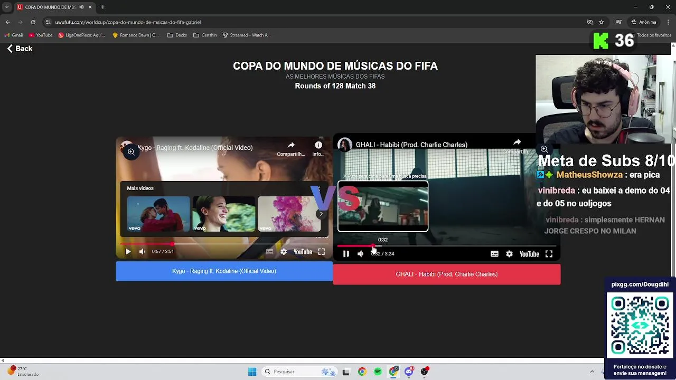Close the COPA DO MUNDO tab

pos(90,7)
